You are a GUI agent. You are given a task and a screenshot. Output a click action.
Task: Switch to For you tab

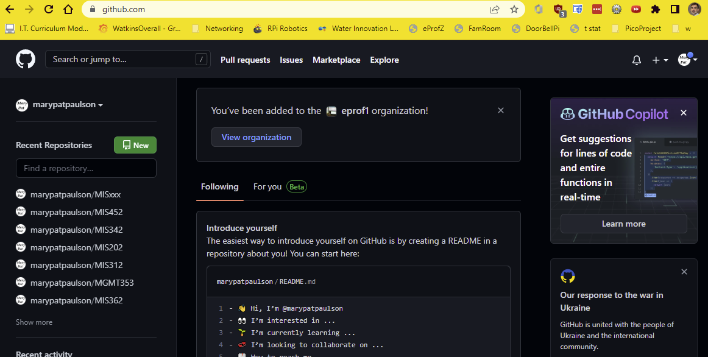coord(280,187)
